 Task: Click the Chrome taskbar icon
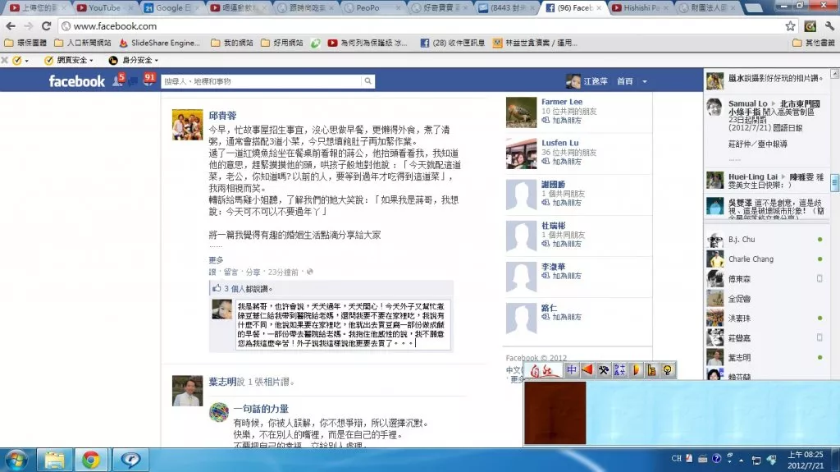[91, 460]
